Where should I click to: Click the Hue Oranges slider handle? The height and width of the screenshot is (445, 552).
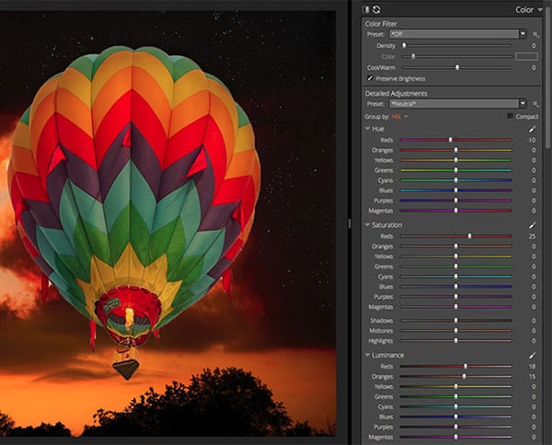pyautogui.click(x=456, y=150)
